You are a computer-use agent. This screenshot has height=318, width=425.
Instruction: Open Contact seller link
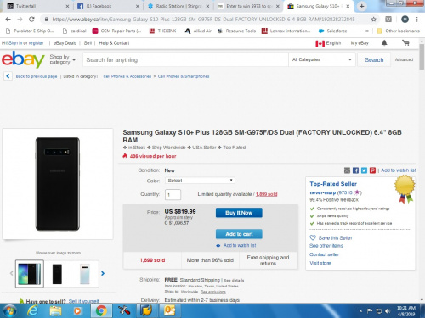(324, 254)
